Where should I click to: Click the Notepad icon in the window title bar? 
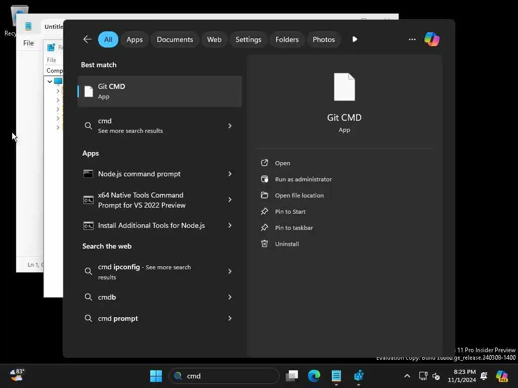(x=28, y=26)
